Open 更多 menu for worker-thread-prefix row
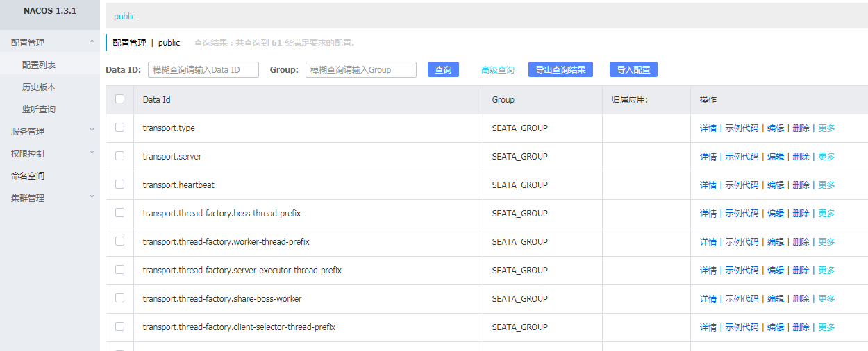The height and width of the screenshot is (351, 868). [826, 242]
